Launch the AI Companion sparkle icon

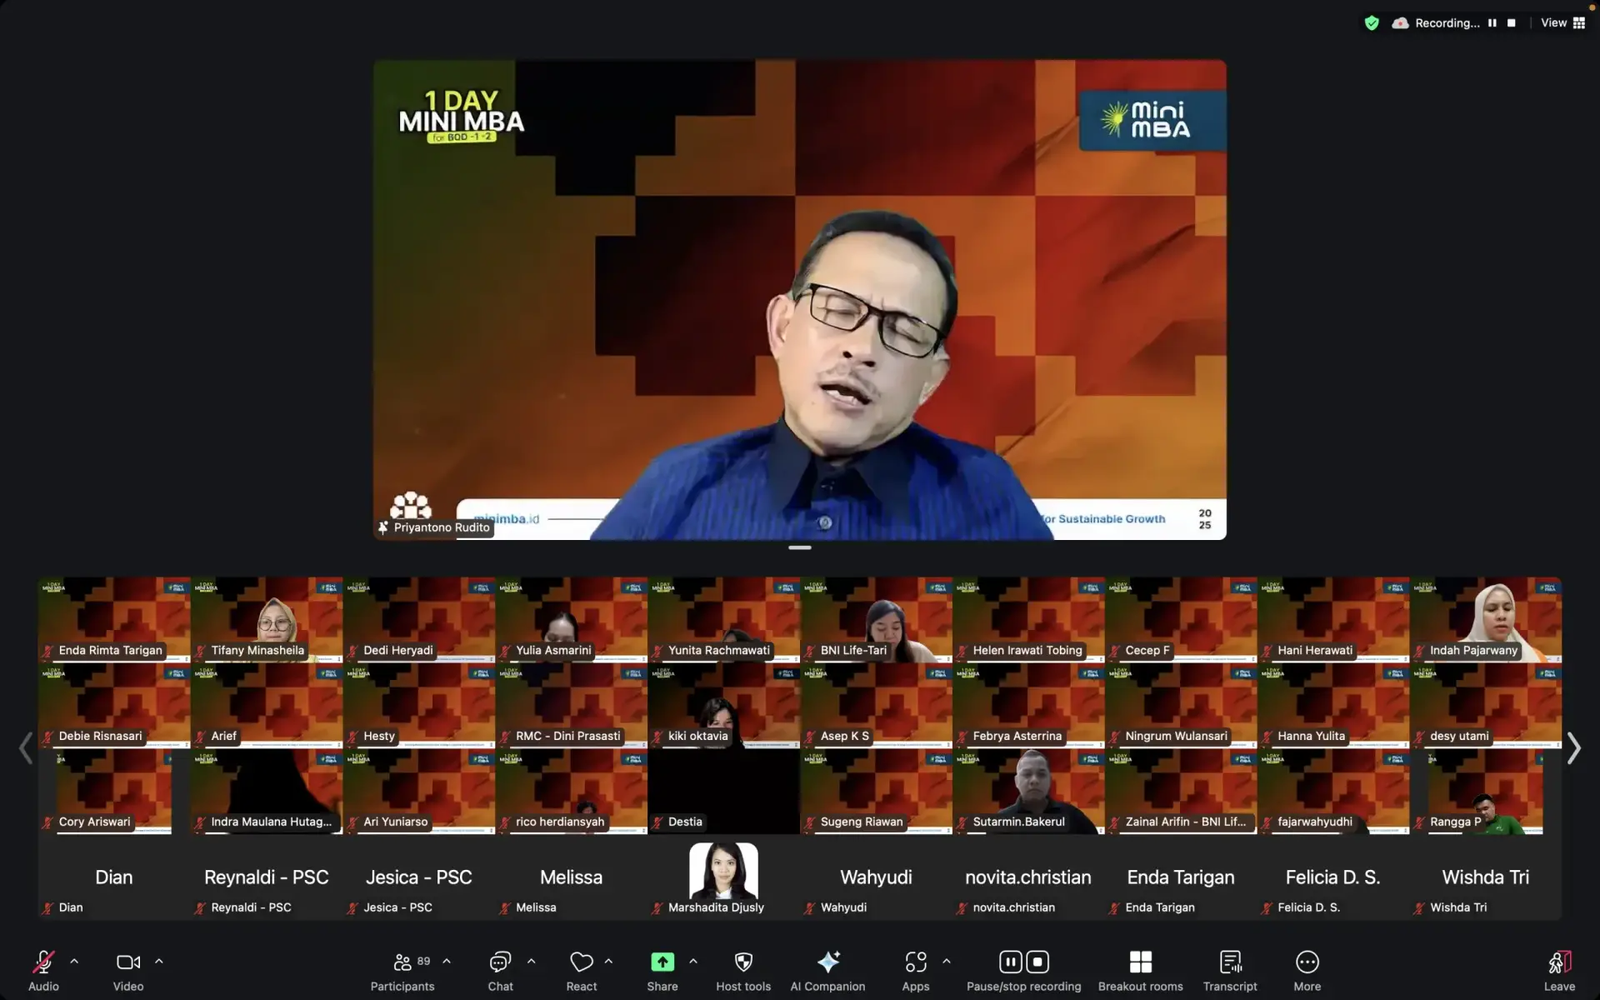pos(827,962)
